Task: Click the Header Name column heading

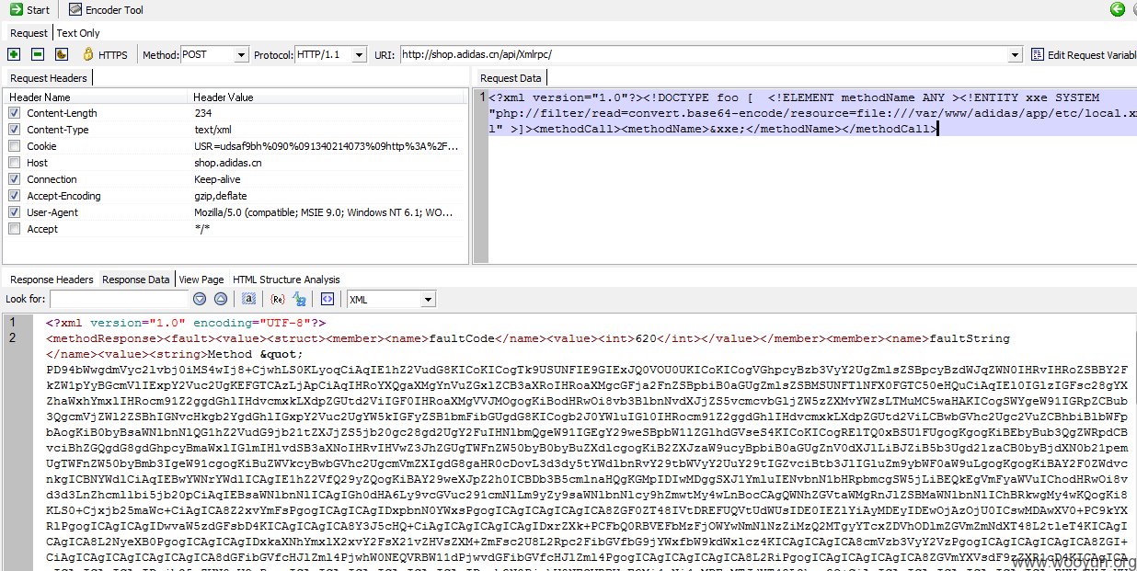Action: (97, 97)
